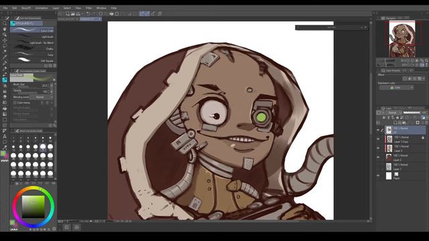Open the Filter menu
This screenshot has width=429, height=241.
coord(89,8)
